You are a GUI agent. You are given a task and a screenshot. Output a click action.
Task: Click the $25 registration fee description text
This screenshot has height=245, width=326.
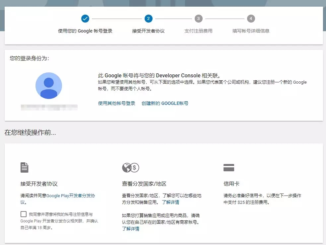coord(262,199)
